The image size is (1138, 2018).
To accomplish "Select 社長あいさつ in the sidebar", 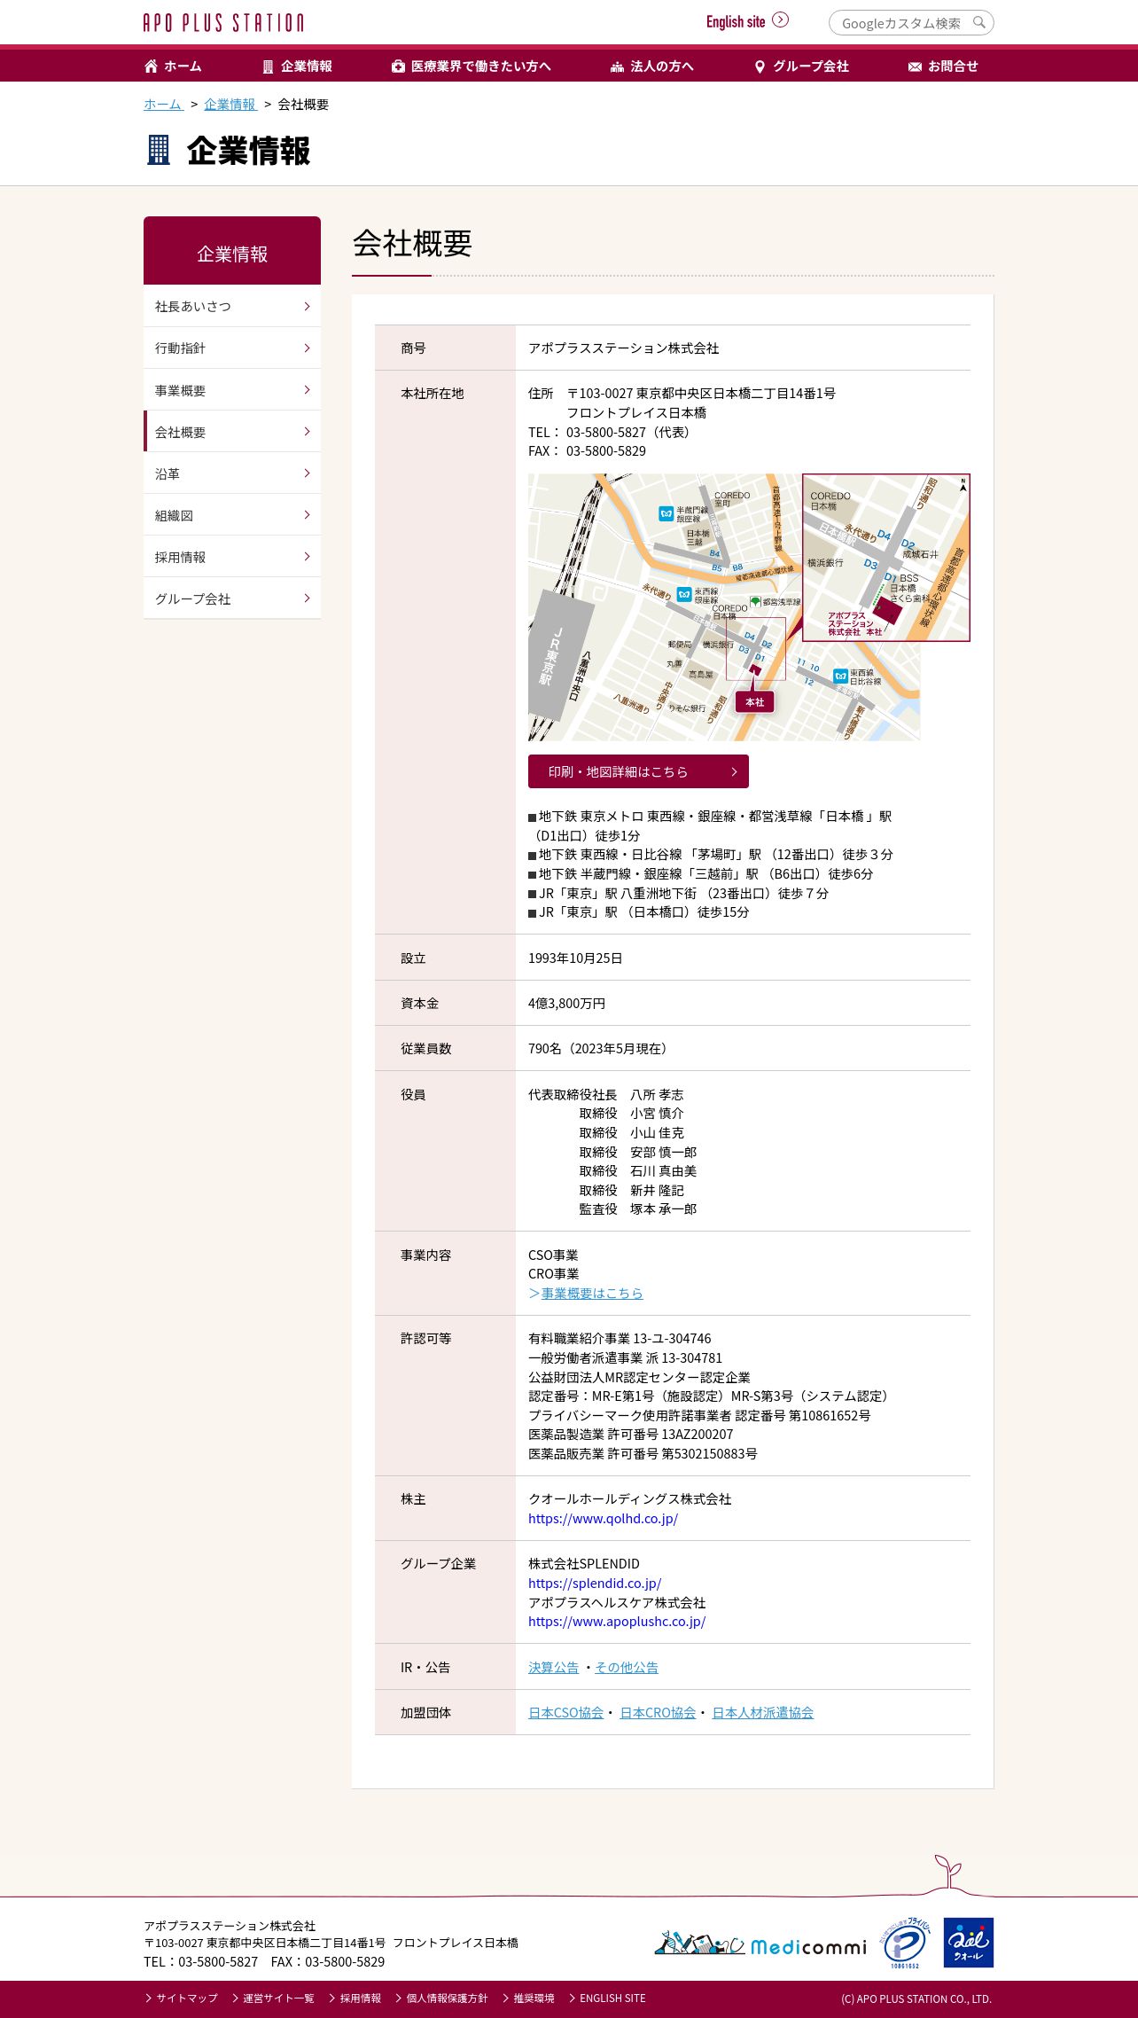I will coord(232,306).
